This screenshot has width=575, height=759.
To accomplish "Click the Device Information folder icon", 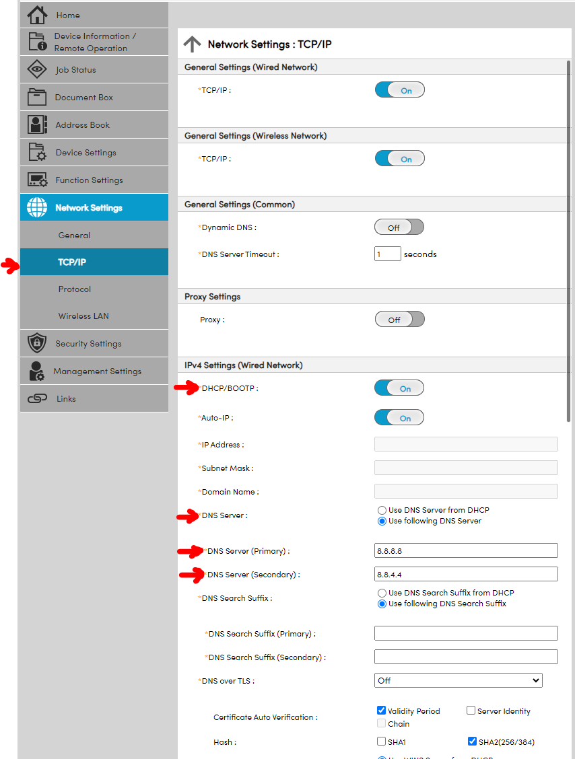I will click(x=37, y=42).
